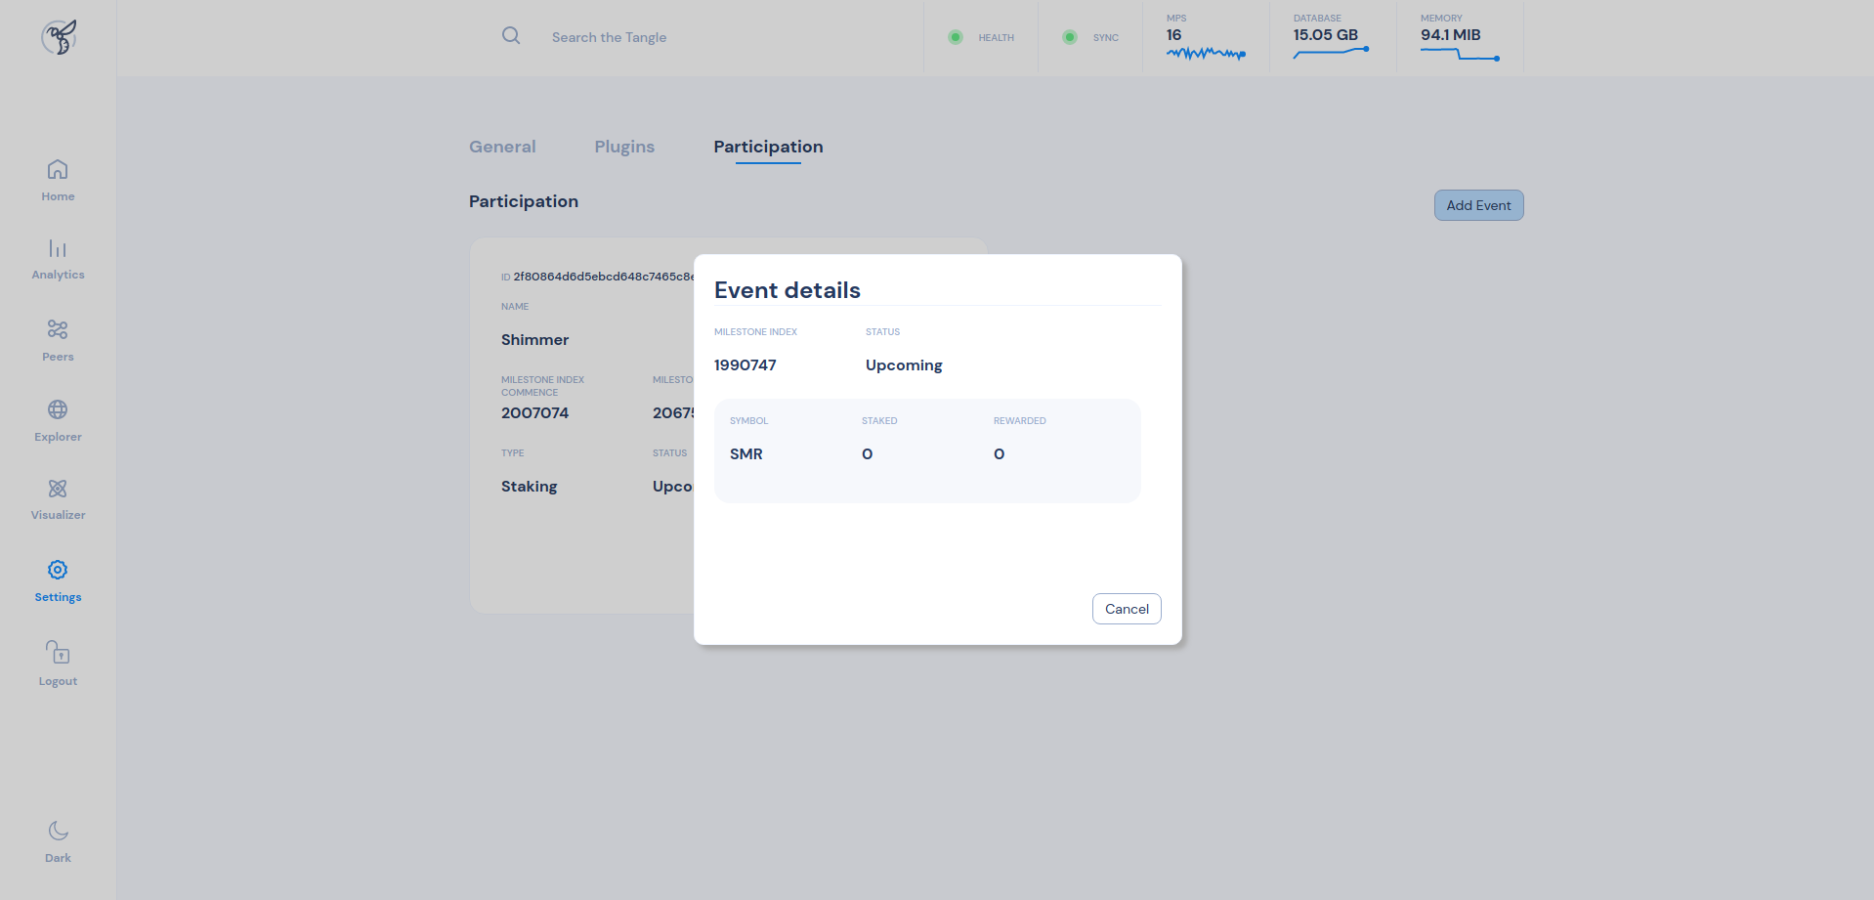Screen dimensions: 1874x900
Task: Click the Hornet bee logo
Action: (x=59, y=37)
